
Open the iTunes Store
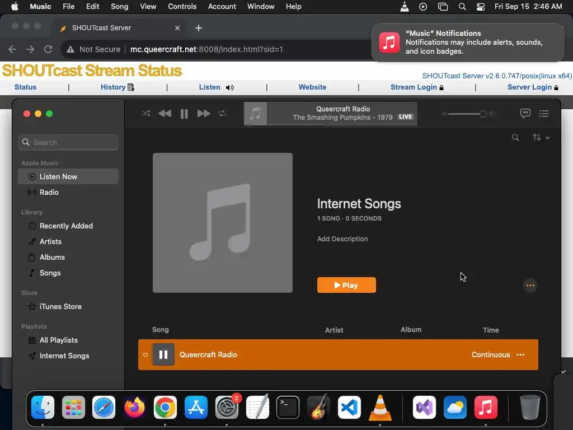click(68, 307)
